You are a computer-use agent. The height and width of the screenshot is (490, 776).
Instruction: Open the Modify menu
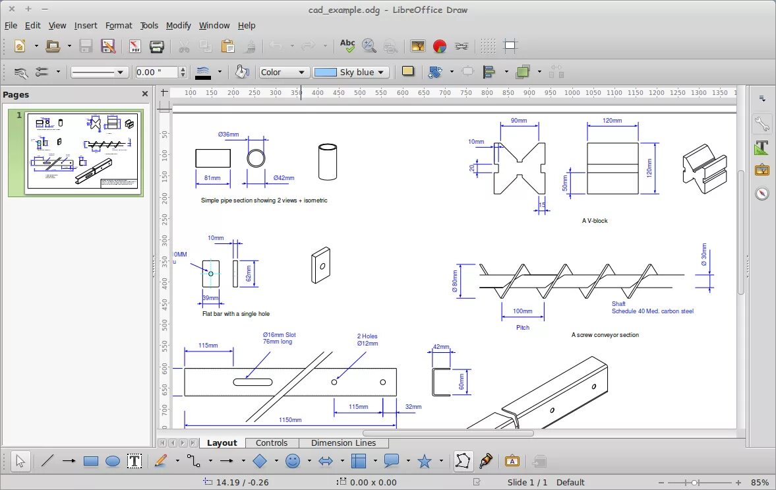[x=178, y=25]
